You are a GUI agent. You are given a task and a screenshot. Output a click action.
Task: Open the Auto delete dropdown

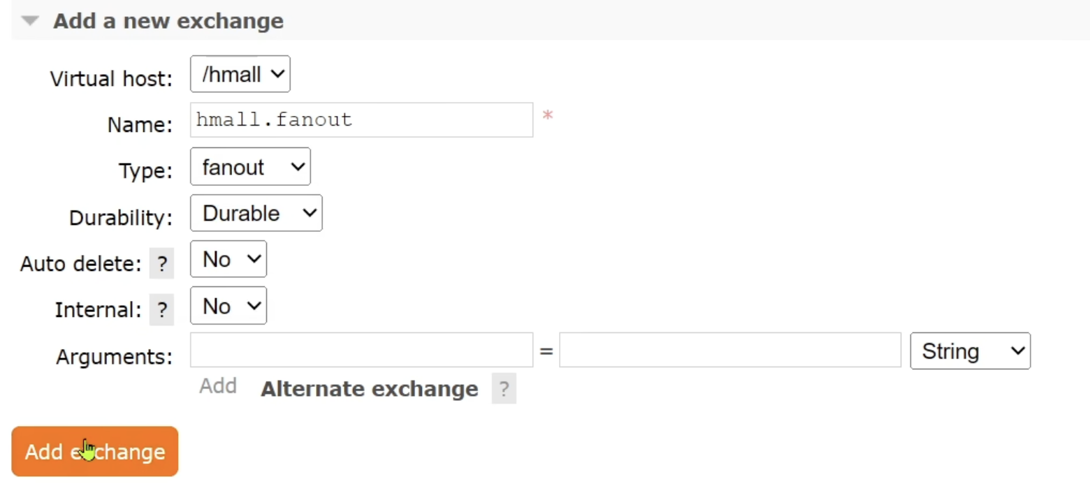pos(228,259)
